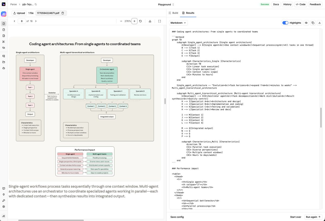
Task: Click the pjb-7eju breadcrumb item
Action: click(28, 4)
